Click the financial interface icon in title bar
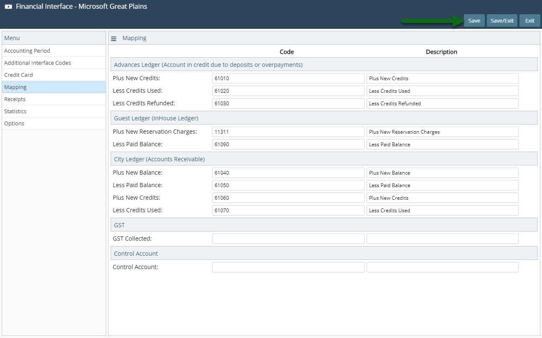 (x=8, y=7)
